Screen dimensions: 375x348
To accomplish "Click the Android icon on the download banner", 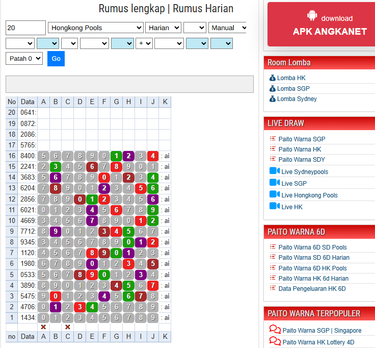I will click(x=312, y=16).
